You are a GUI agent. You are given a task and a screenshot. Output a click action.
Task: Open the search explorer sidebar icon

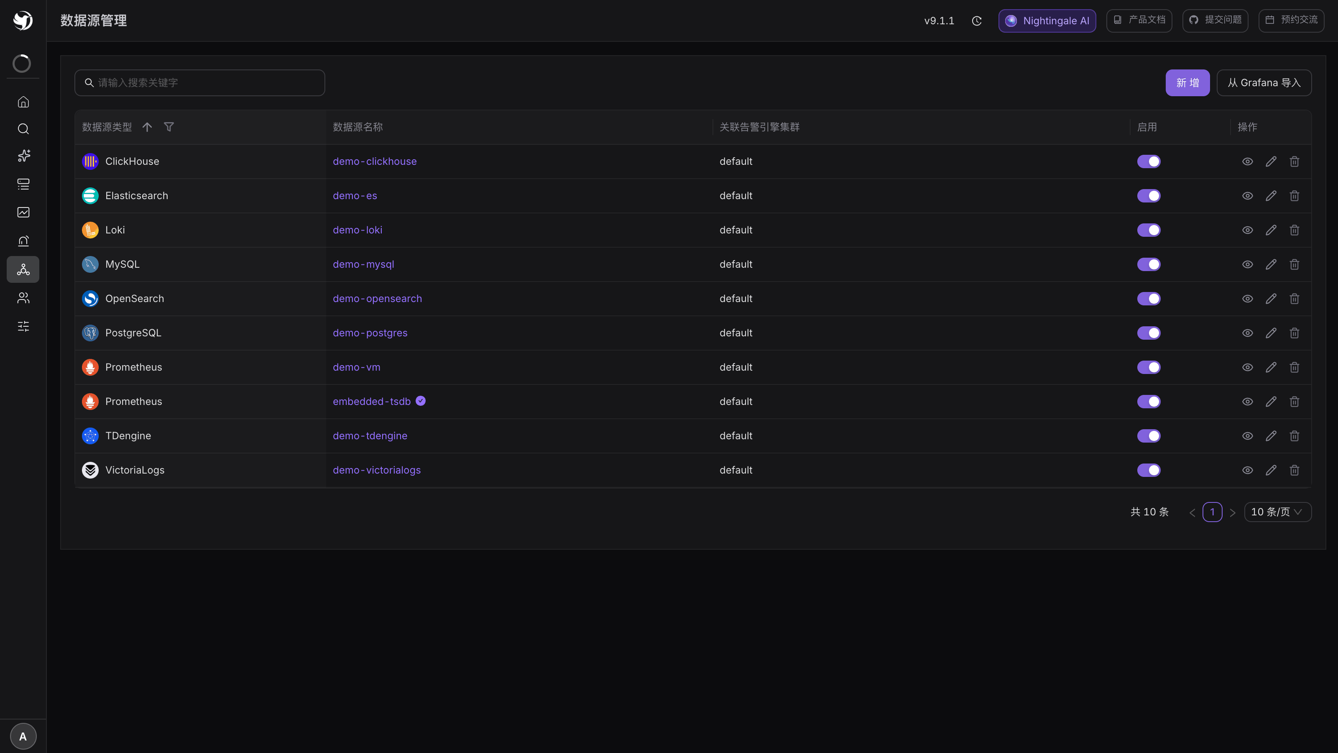pos(23,129)
